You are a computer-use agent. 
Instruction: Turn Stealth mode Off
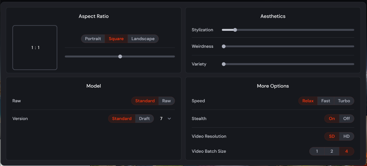point(346,119)
